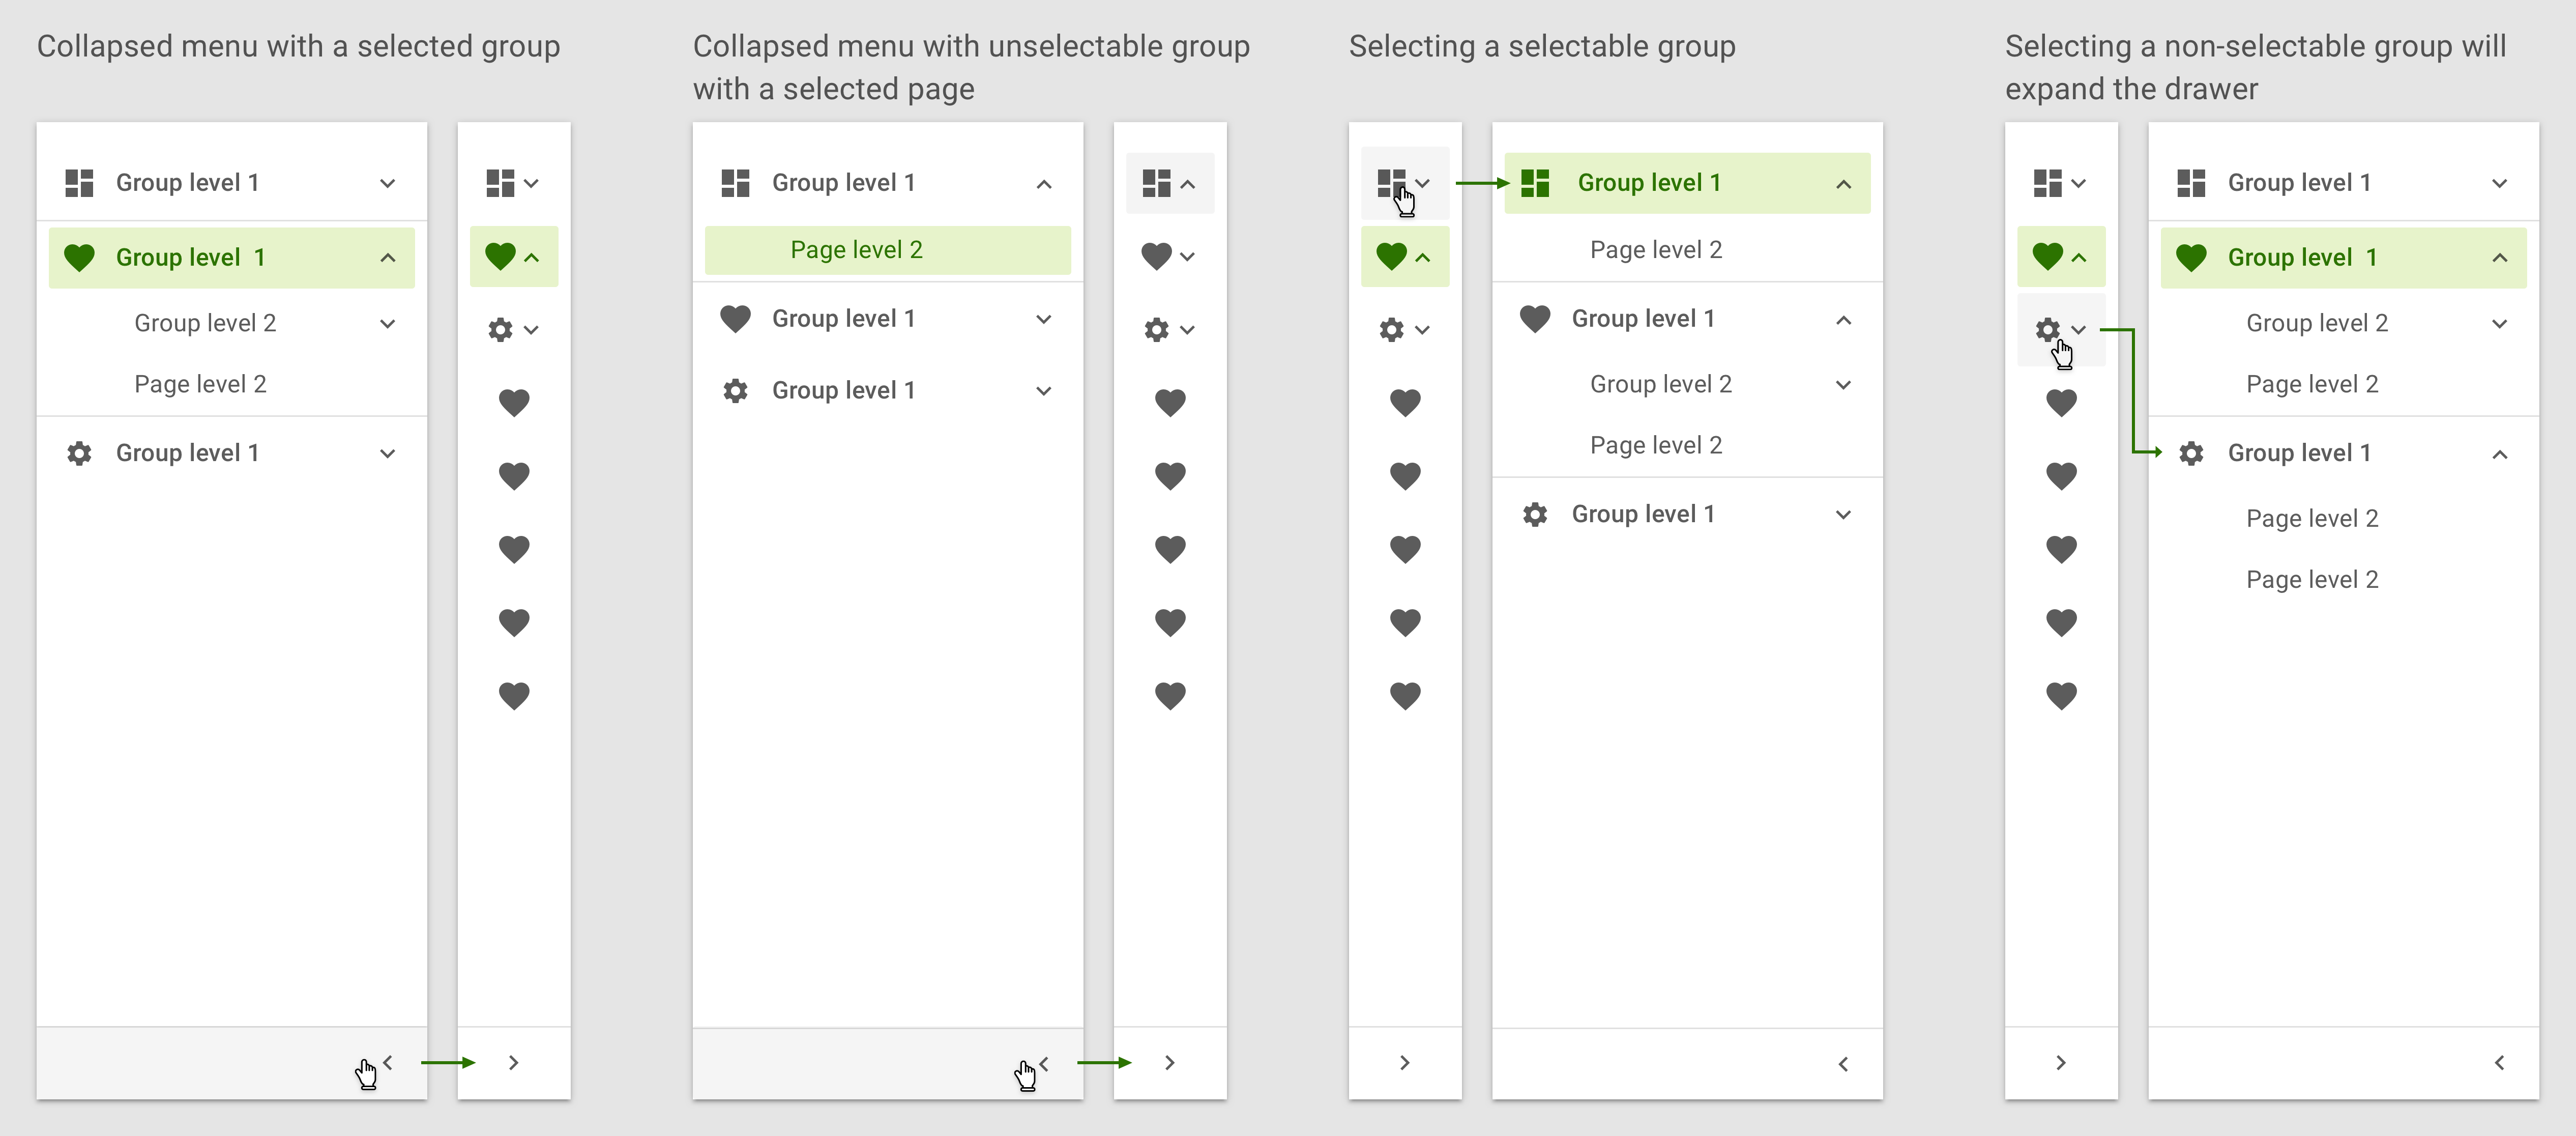The height and width of the screenshot is (1136, 2576).
Task: Click the gray-highlighted dashboard icon with up chevron
Action: pos(1157,183)
